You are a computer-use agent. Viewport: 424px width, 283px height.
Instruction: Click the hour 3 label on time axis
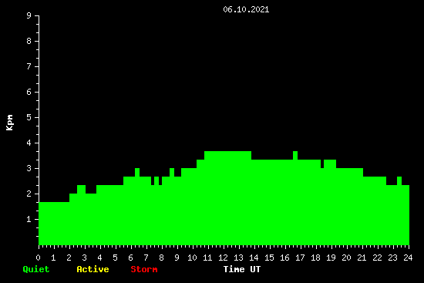(x=84, y=258)
